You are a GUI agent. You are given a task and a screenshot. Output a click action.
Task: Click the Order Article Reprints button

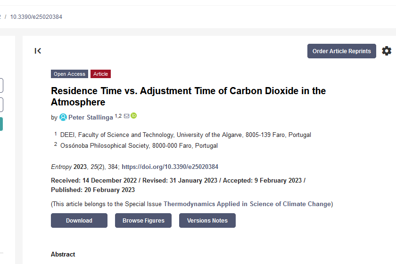341,51
